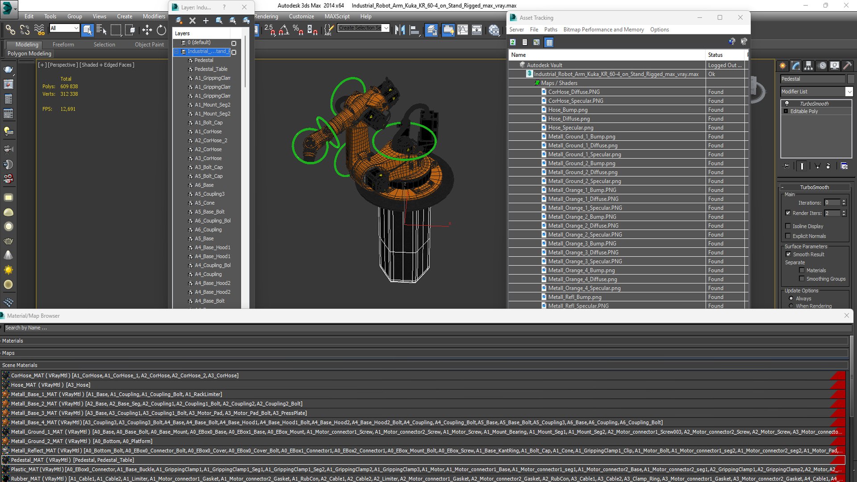Select the Always update radio button
Viewport: 857px width, 482px height.
(791, 298)
